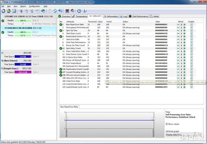Switch to the Temperature tab

(80, 16)
